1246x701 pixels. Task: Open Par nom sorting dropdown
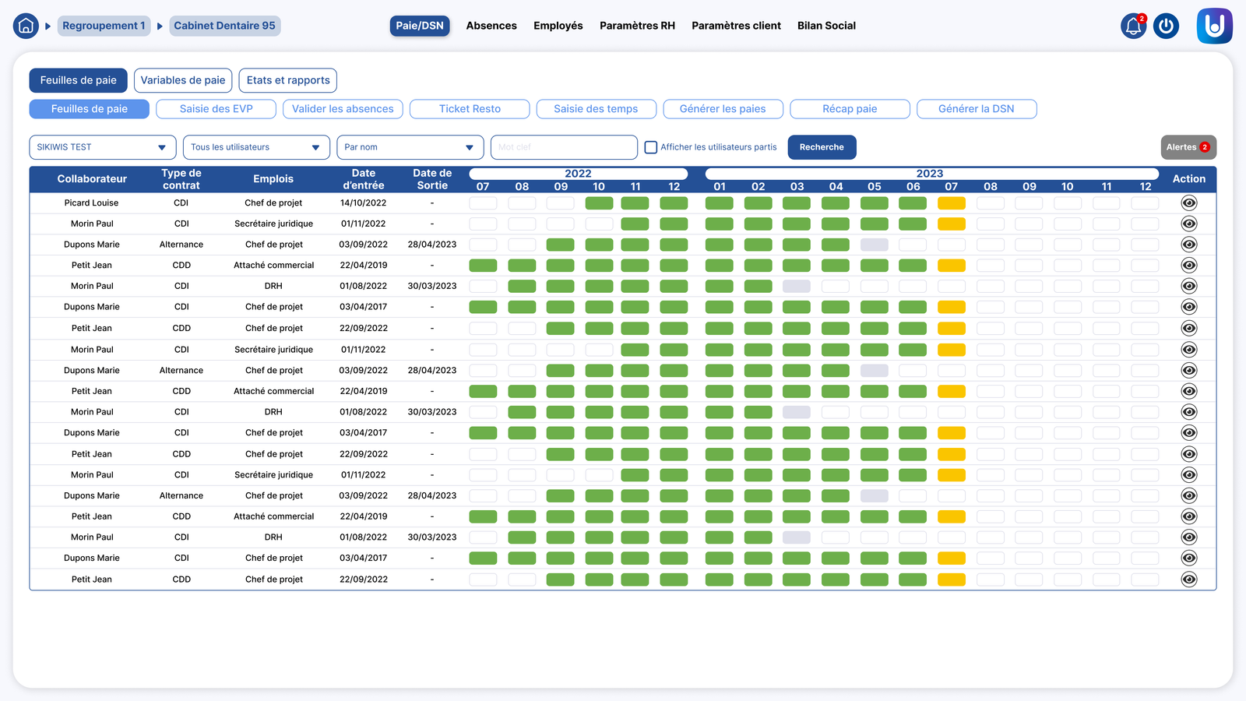410,147
